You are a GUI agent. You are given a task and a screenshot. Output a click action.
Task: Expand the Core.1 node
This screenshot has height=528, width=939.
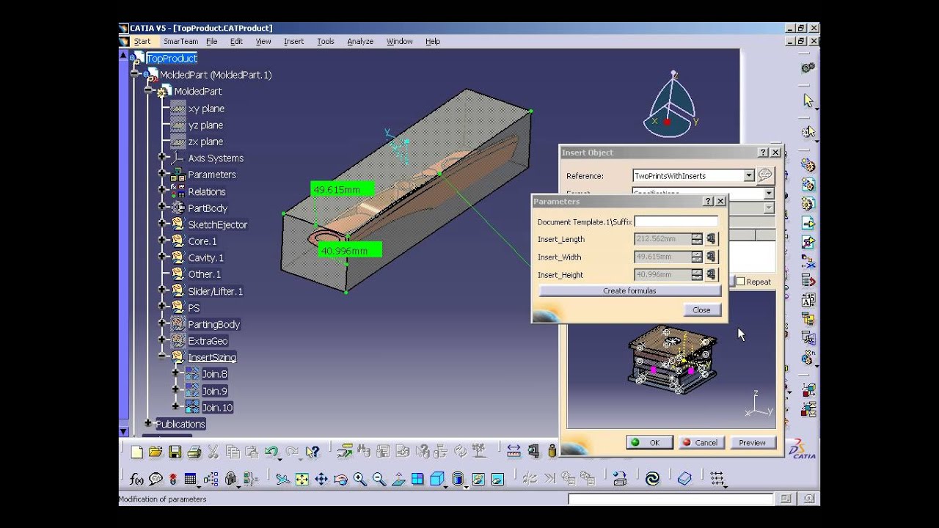click(x=162, y=241)
